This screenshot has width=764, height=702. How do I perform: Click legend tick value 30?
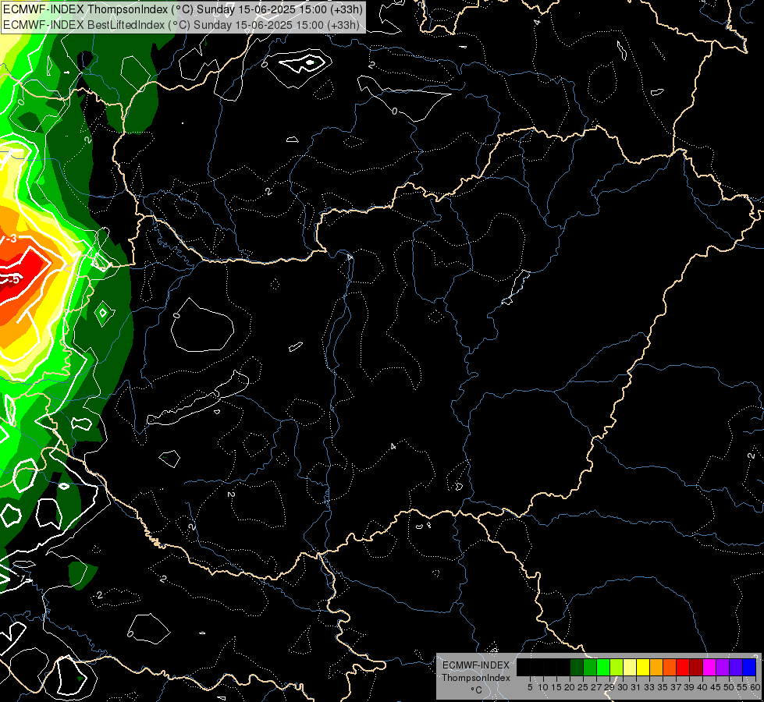point(623,687)
